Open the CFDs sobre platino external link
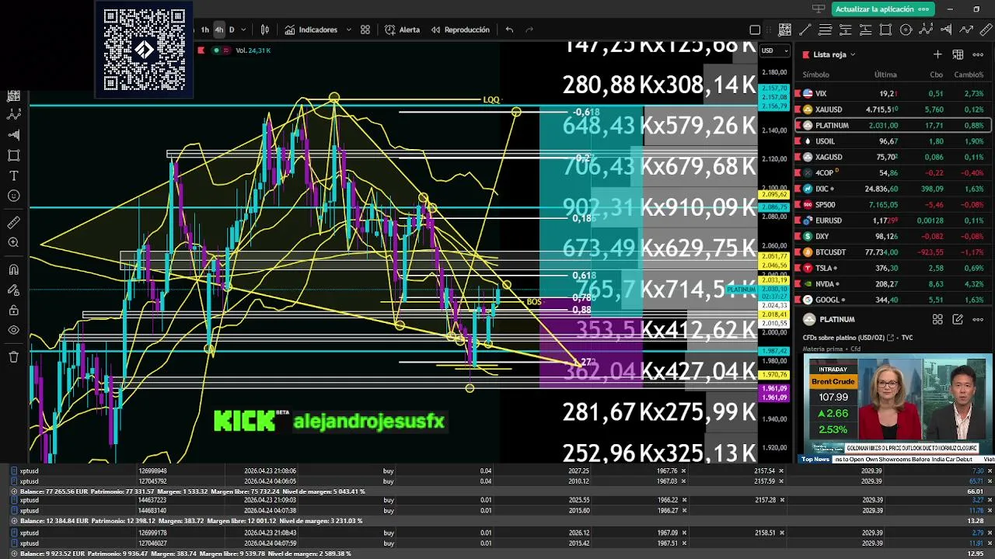Screen dimensions: 995x559 [890, 338]
